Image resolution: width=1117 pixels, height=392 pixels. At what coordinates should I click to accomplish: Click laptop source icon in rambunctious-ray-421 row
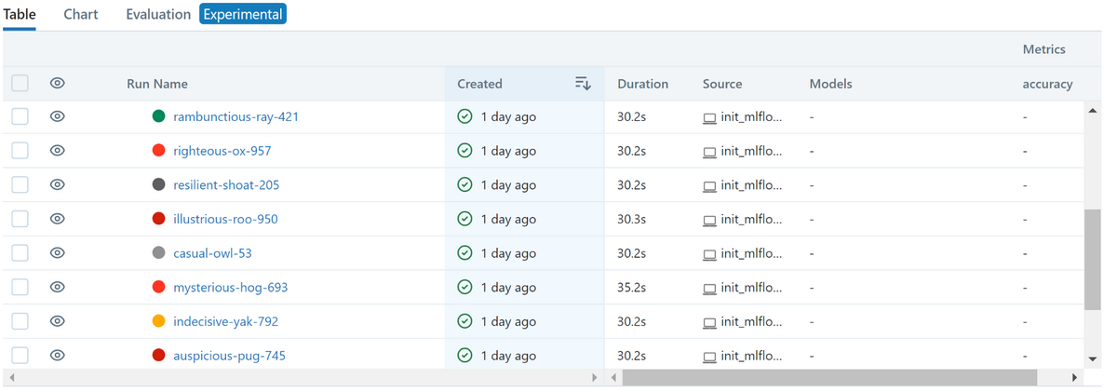coord(709,118)
